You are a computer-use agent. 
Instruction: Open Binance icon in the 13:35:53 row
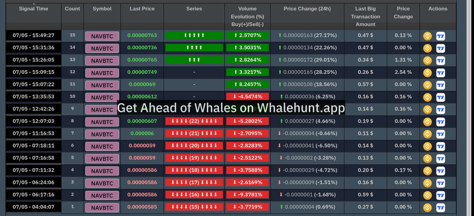click(x=427, y=97)
